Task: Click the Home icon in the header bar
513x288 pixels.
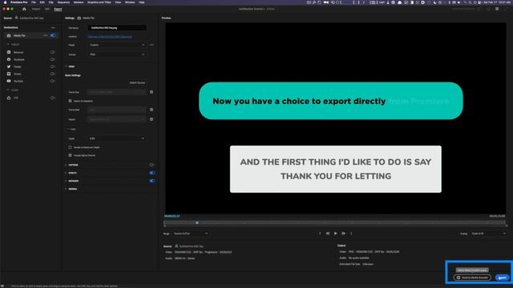Action: click(24, 9)
